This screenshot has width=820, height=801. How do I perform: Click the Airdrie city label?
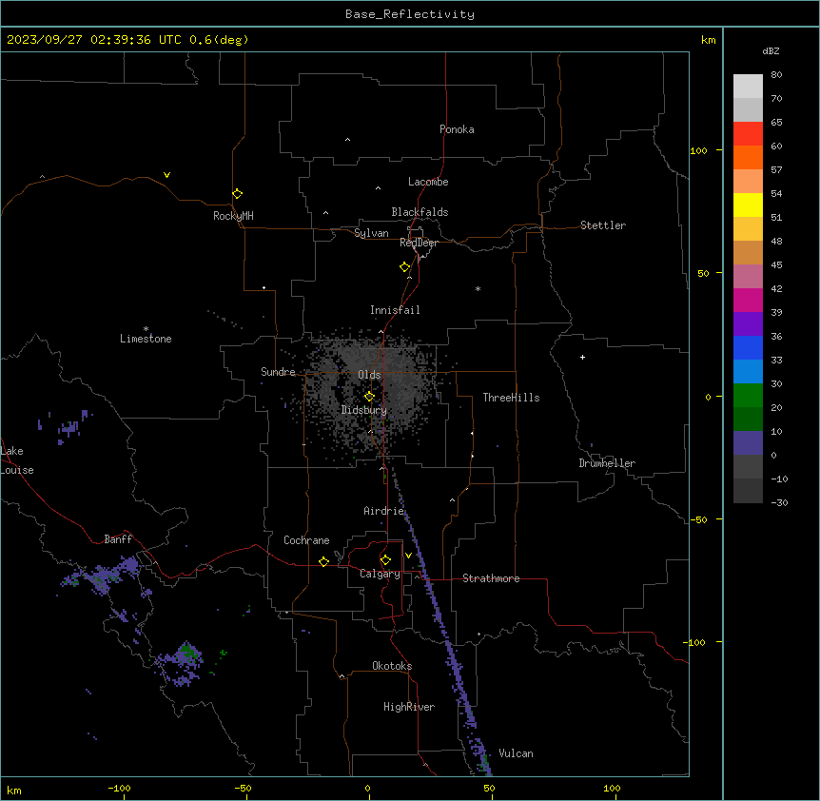[384, 511]
